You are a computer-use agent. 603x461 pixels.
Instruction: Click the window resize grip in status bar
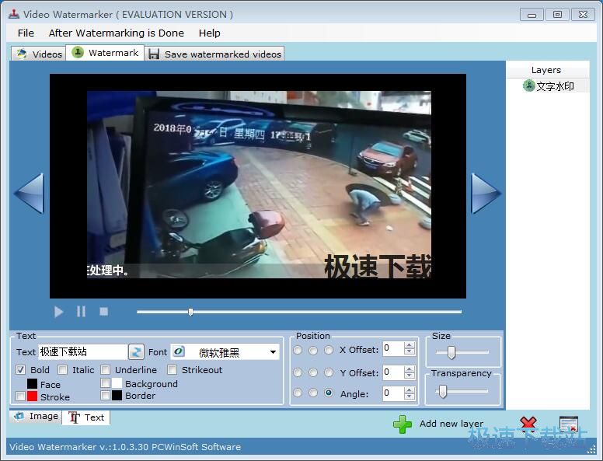pos(591,449)
